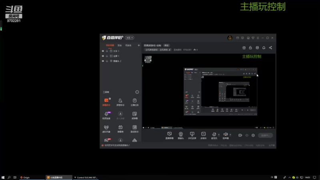Click the first layout icon above the preview
The image size is (320, 180).
244,48
